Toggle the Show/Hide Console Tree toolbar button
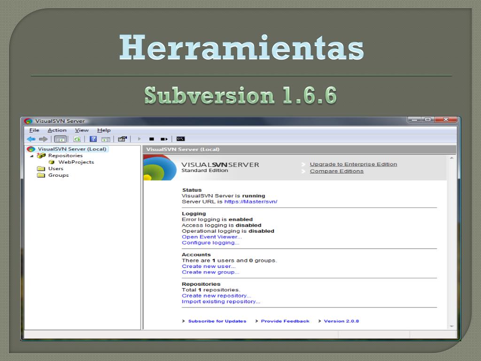The height and width of the screenshot is (361, 481). 61,139
